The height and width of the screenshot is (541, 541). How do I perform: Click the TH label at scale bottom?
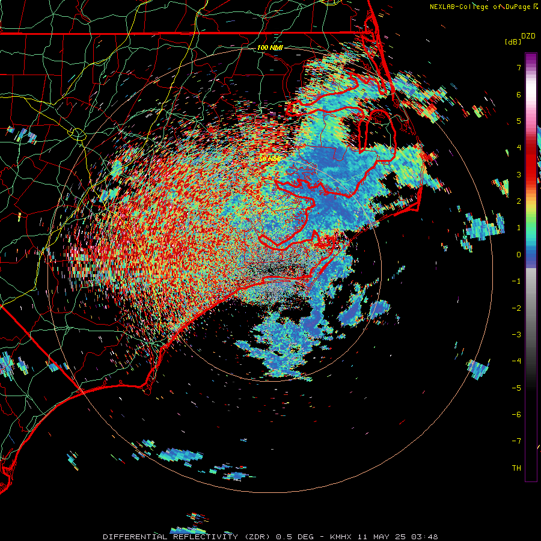pos(516,468)
